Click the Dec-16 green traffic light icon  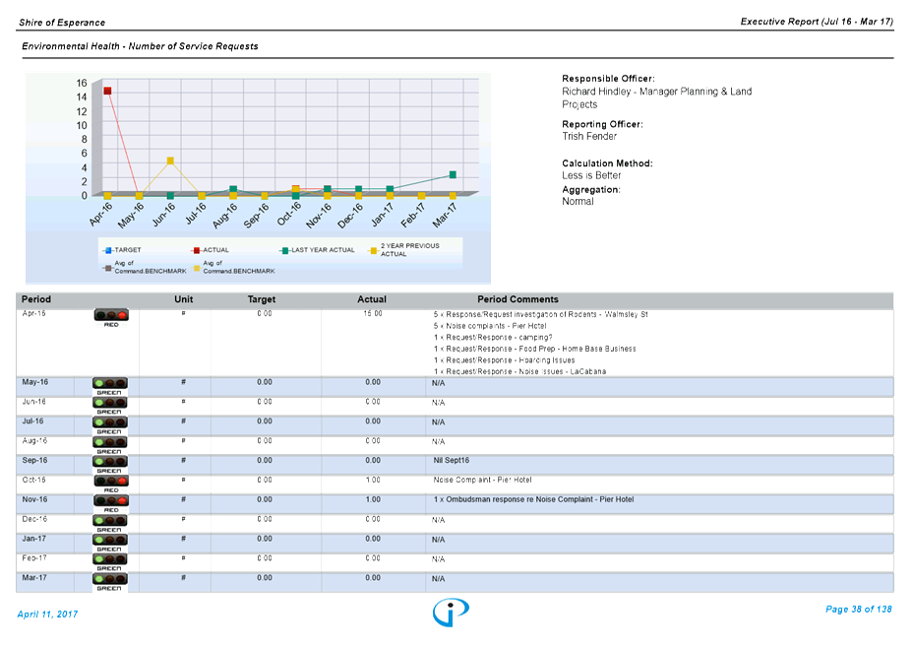[x=110, y=520]
